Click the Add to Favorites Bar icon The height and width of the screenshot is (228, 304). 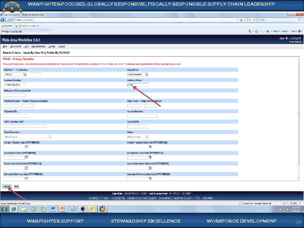[16, 26]
